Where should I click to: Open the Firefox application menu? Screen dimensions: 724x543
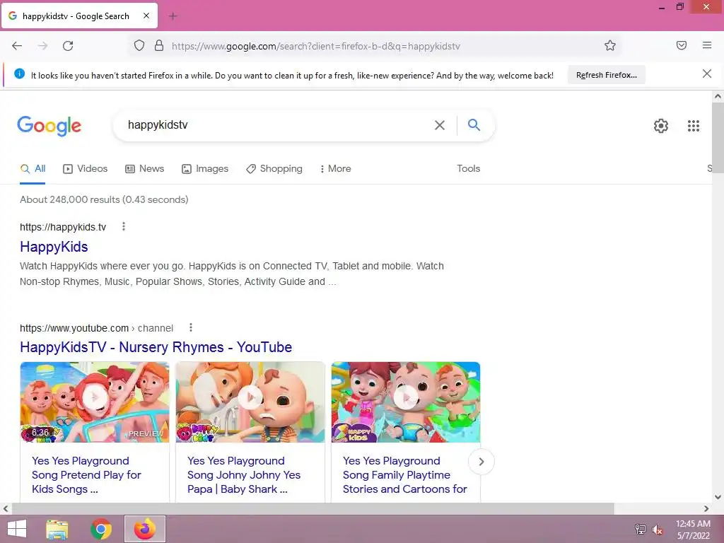coord(707,45)
